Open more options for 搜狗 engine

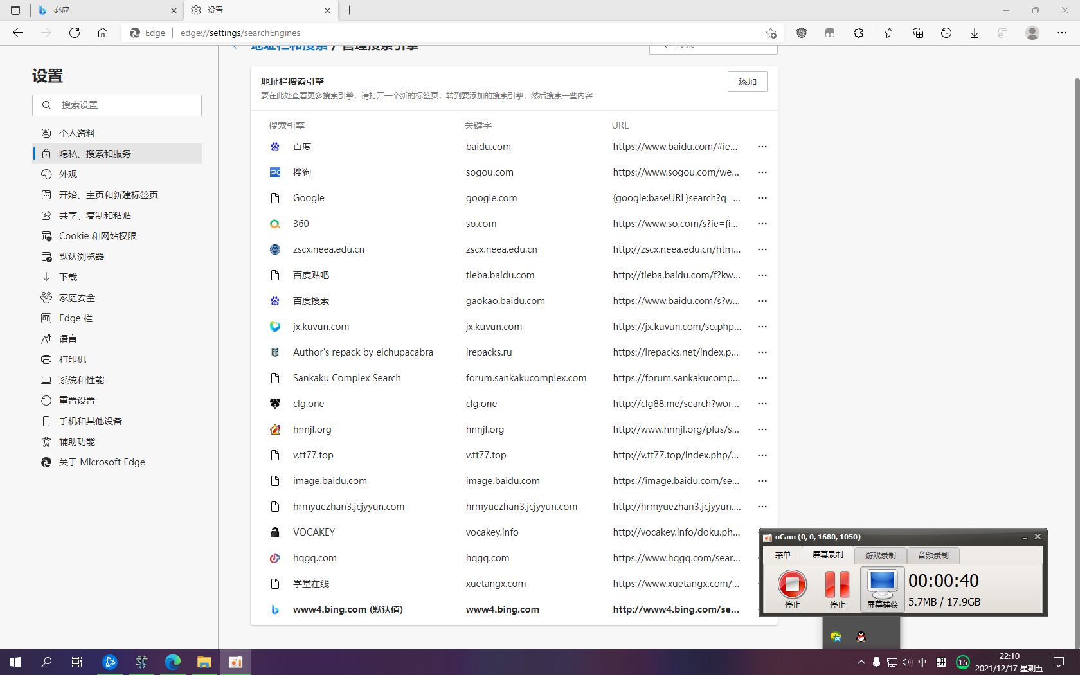[762, 172]
